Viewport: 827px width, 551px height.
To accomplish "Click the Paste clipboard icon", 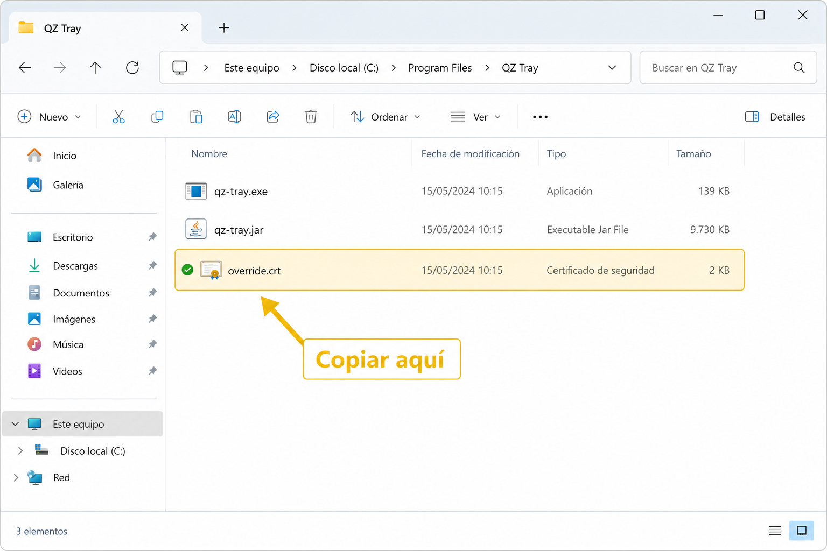I will coord(196,117).
